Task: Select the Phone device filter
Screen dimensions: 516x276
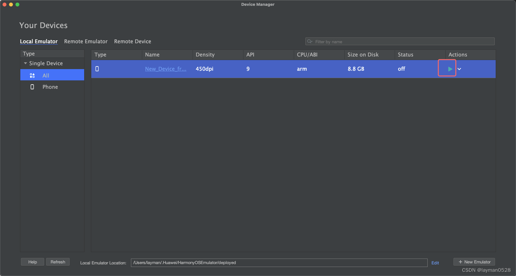Action: point(52,87)
